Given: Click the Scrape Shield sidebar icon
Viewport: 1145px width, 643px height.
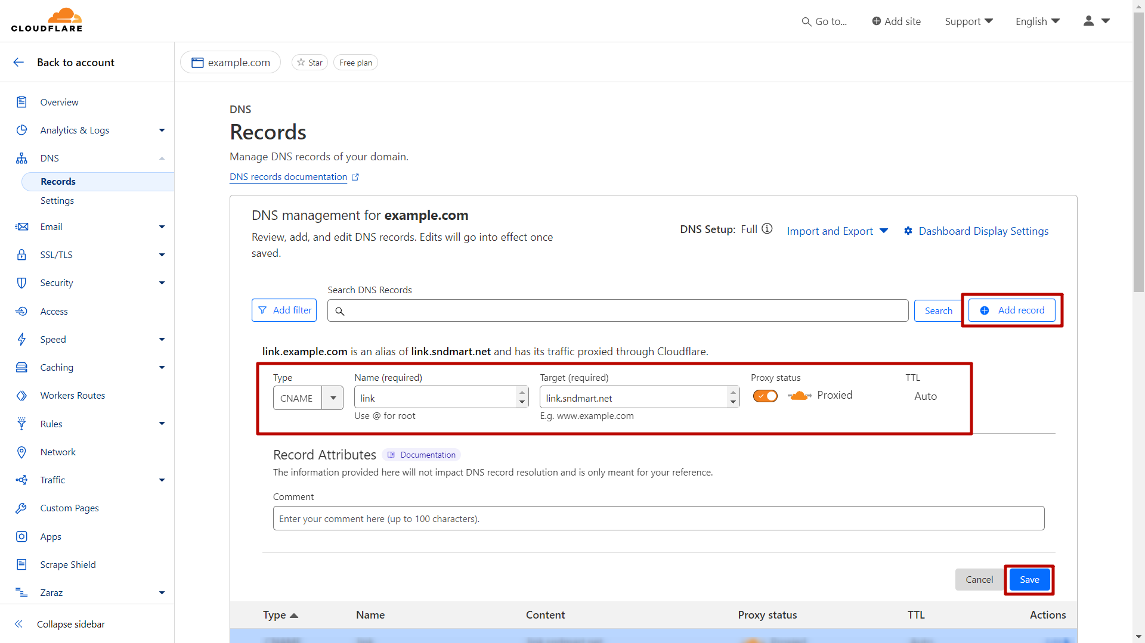Looking at the screenshot, I should pos(21,564).
